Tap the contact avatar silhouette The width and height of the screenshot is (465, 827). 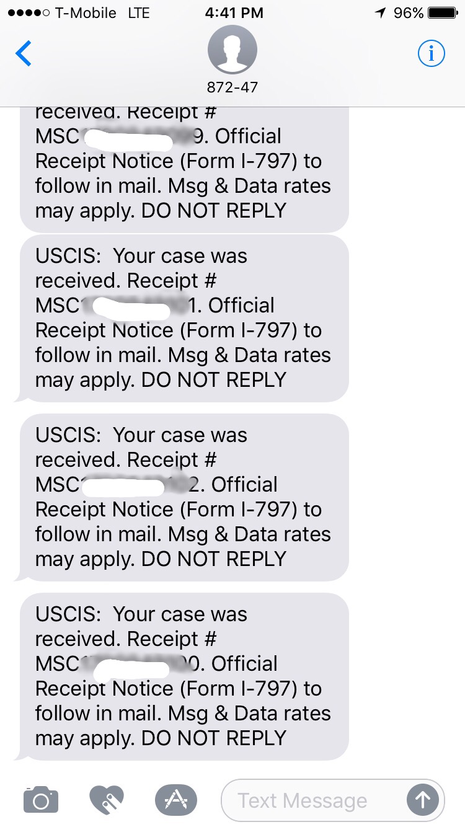coord(232,50)
